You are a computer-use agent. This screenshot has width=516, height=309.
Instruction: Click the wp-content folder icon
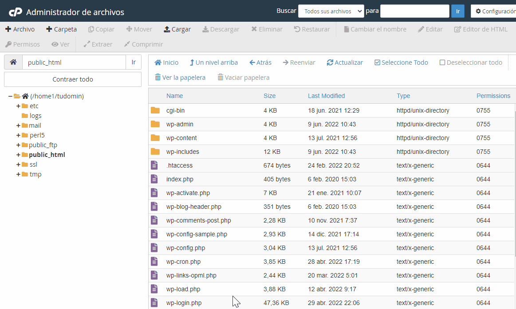tap(155, 138)
